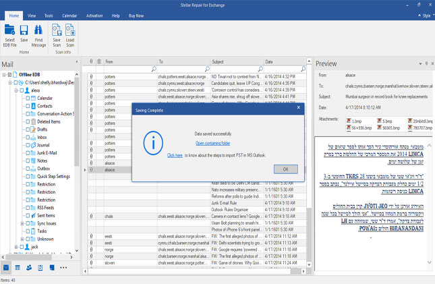Screen dimensions: 435x284
Task: Click the attachment column header icon
Action: [x=91, y=61]
